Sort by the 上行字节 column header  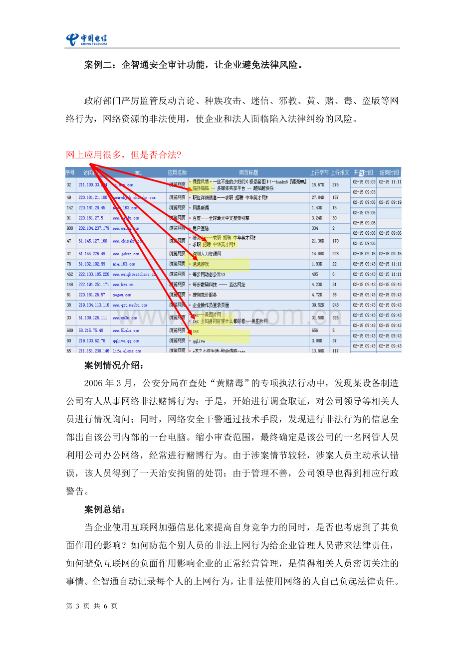pos(319,172)
